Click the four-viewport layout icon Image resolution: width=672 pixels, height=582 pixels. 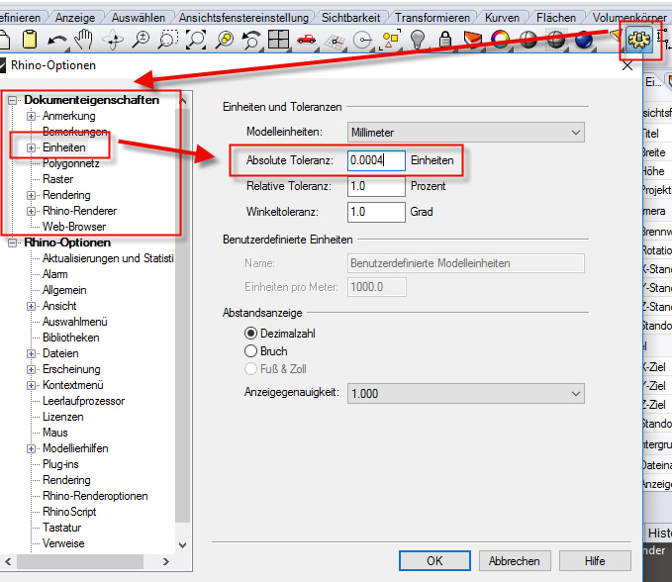279,41
